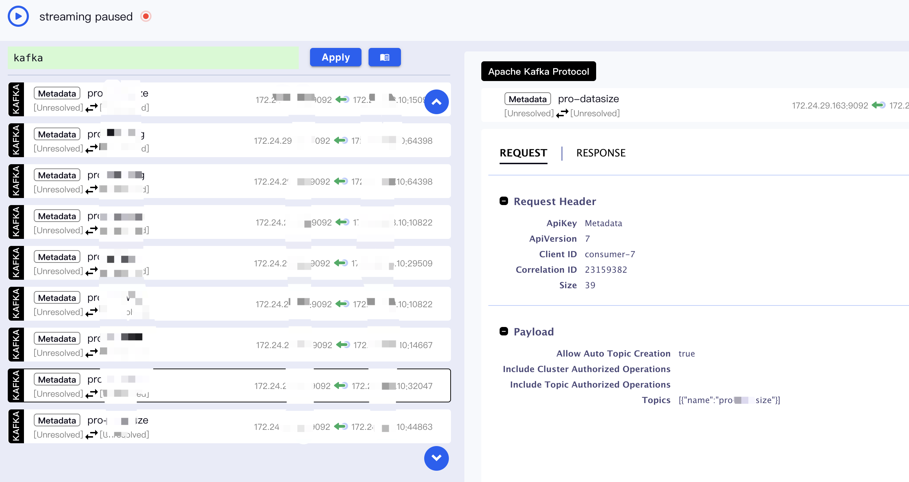Click Metadata badge in the 10:29509 row

[57, 257]
